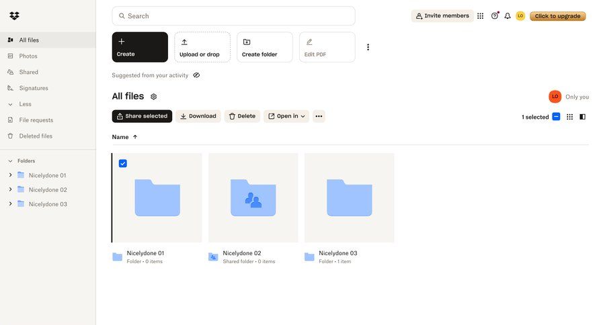
Task: Open the Dropbox logo home
Action: pyautogui.click(x=14, y=16)
